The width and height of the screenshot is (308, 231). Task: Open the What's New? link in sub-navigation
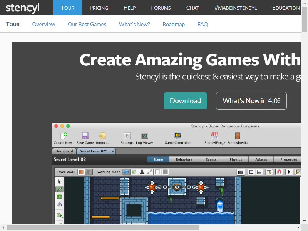coord(134,24)
